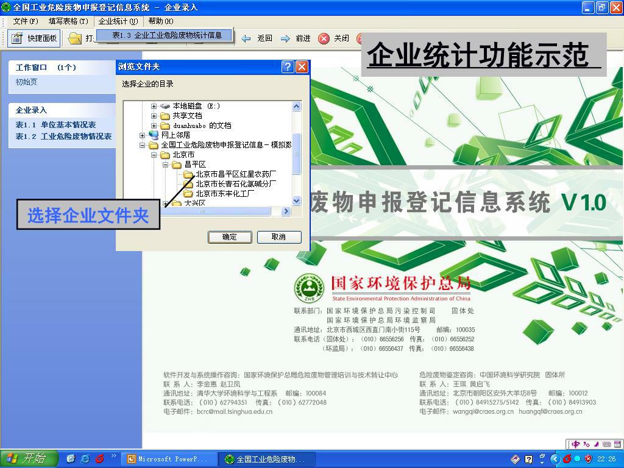Click the Internet Explorer quick launch icon
Viewport: 624px width, 468px height.
tap(85, 459)
